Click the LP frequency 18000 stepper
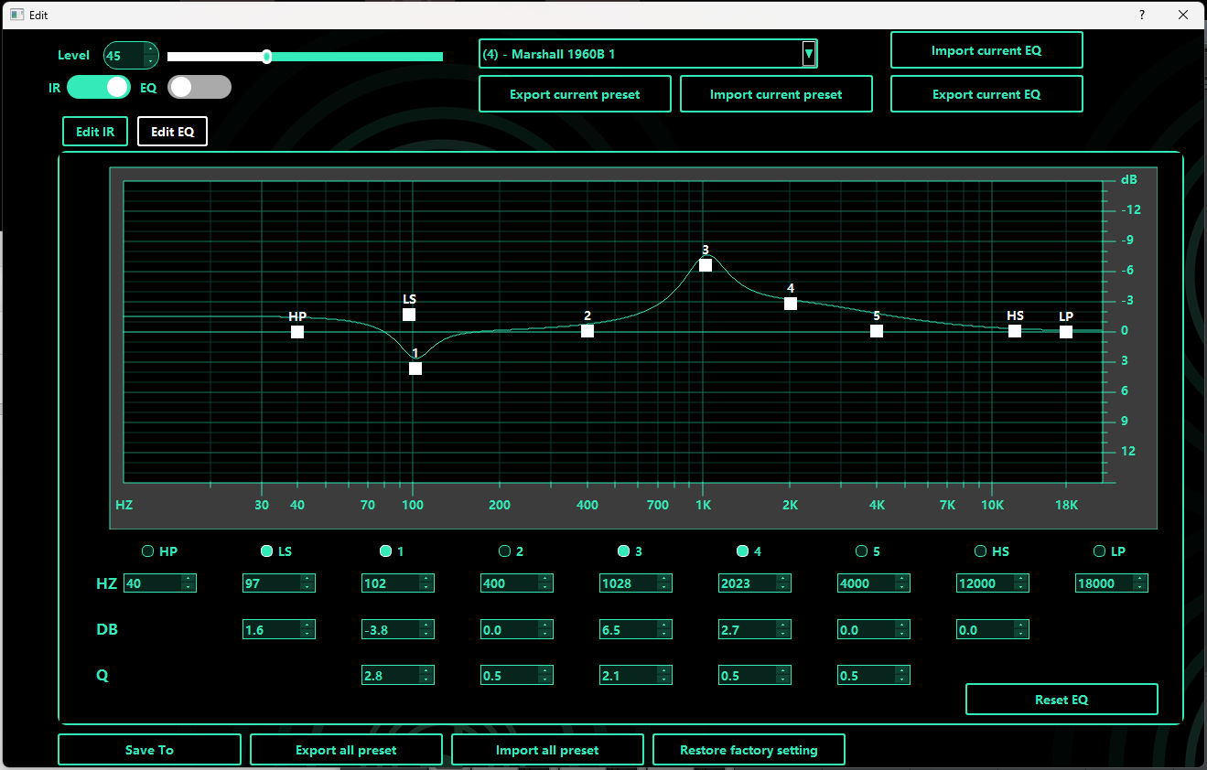This screenshot has height=770, width=1207. [1139, 583]
